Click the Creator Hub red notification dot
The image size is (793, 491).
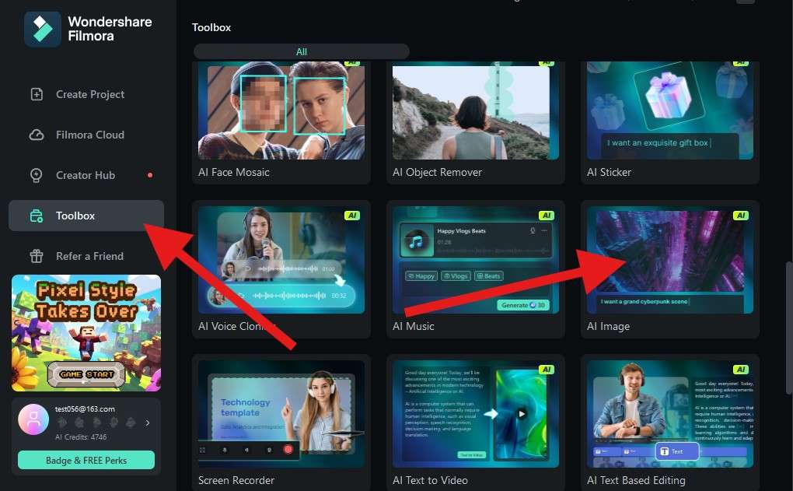tap(150, 175)
